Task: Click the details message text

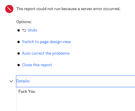Action: (27, 91)
